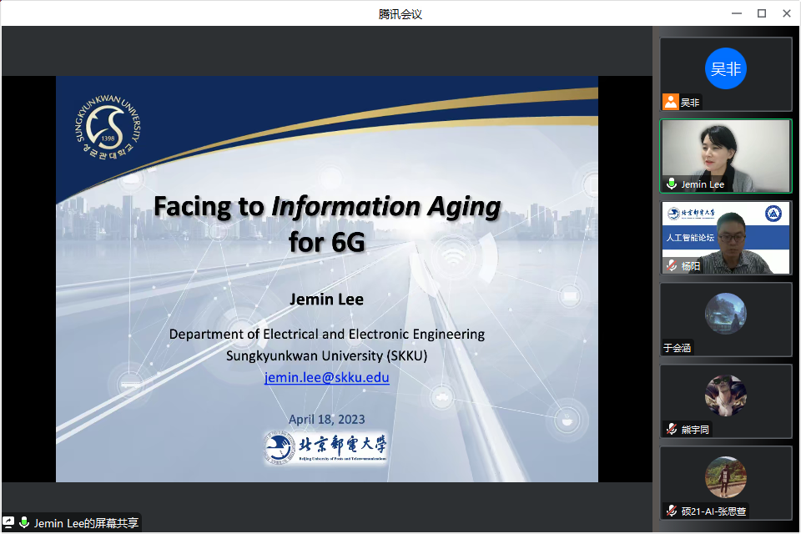
Task: Click 于会涵's round avatar picture
Action: pyautogui.click(x=725, y=314)
